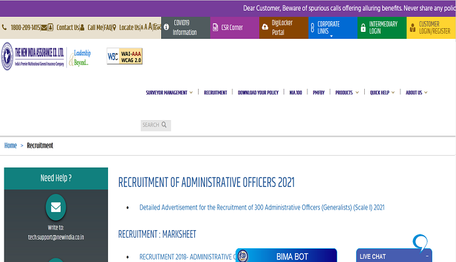The width and height of the screenshot is (456, 262).
Task: Click the Contact Us link
Action: click(x=67, y=28)
